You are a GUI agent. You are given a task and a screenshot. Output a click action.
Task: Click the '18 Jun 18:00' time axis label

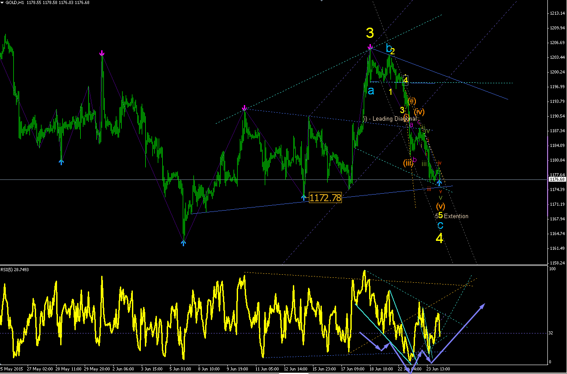coord(381,369)
